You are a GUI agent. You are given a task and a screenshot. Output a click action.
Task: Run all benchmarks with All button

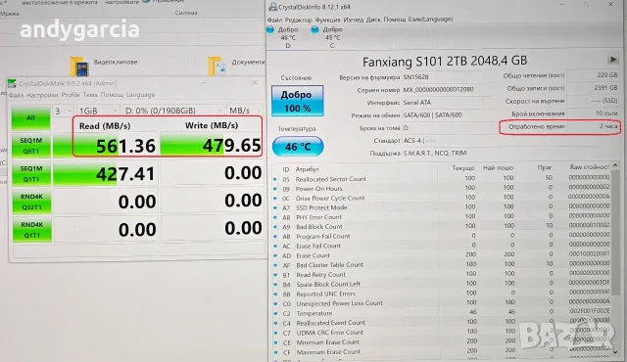(x=30, y=117)
